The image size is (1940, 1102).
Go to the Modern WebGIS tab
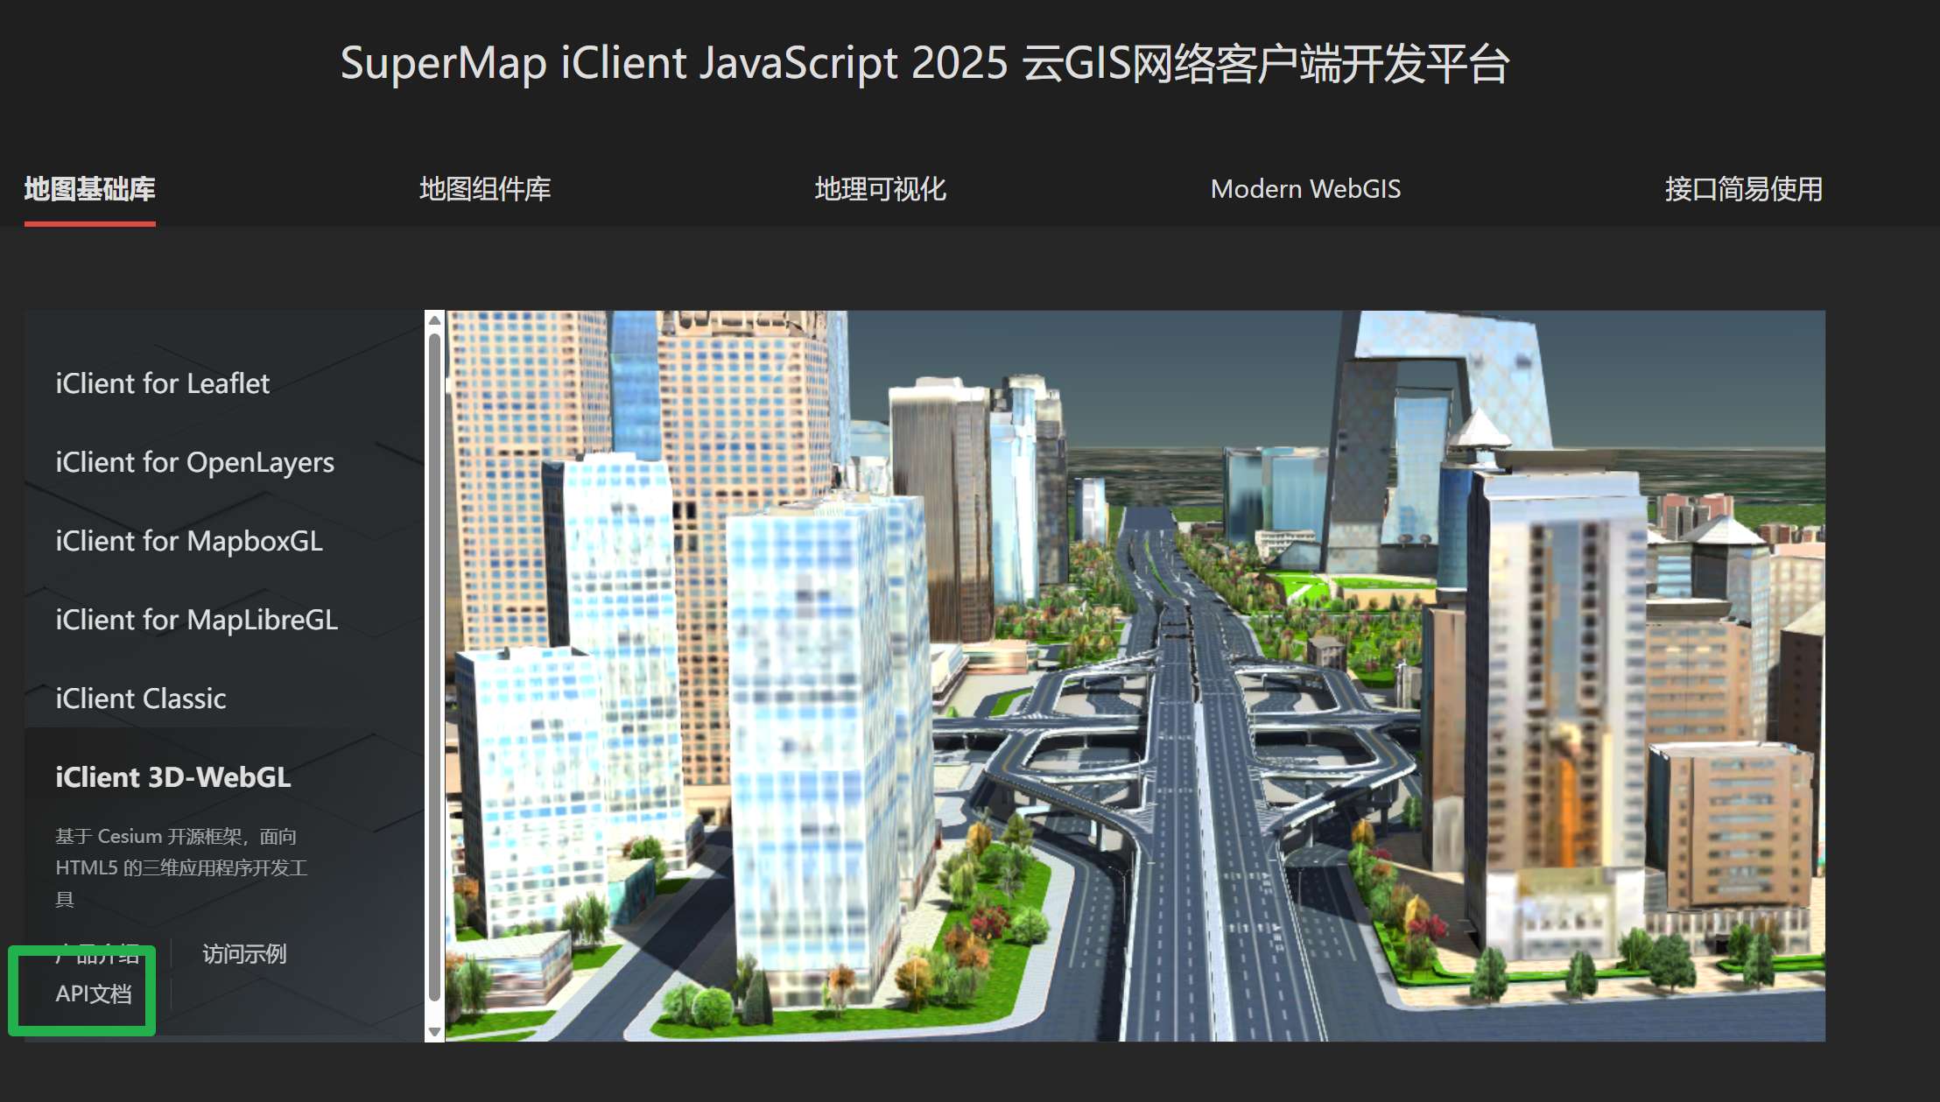[1305, 189]
